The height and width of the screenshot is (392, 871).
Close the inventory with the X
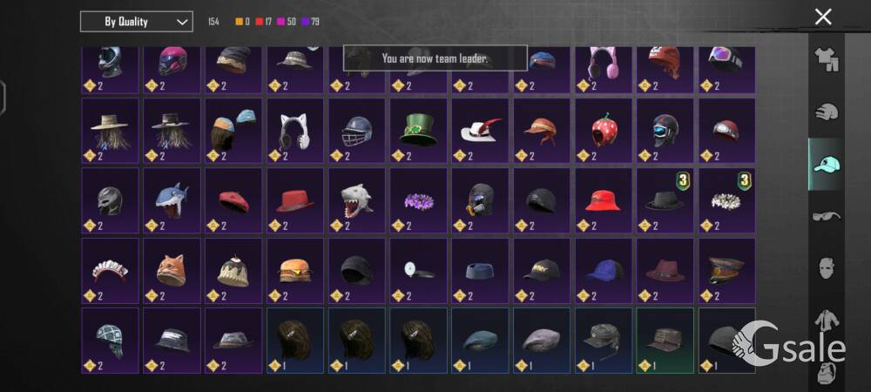coord(823,17)
